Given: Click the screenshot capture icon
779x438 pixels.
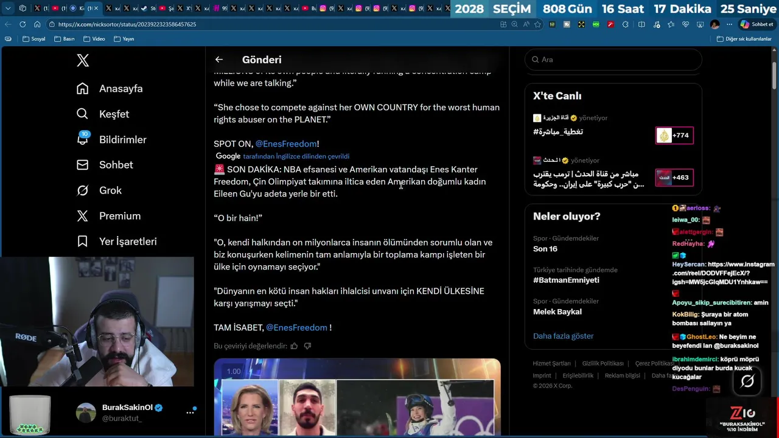Looking at the screenshot, I should 700,24.
